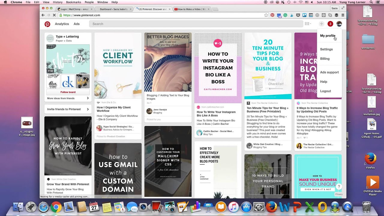Open System Preferences from the dock
The width and height of the screenshot is (384, 216).
point(259,207)
